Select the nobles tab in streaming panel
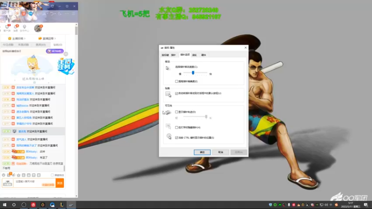 pyautogui.click(x=40, y=45)
